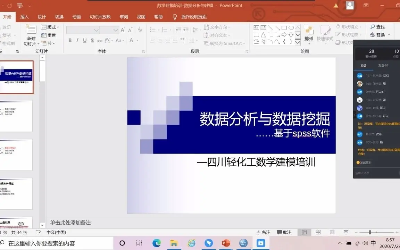
Task: Select the oval shape in gallery
Action: pyautogui.click(x=291, y=27)
